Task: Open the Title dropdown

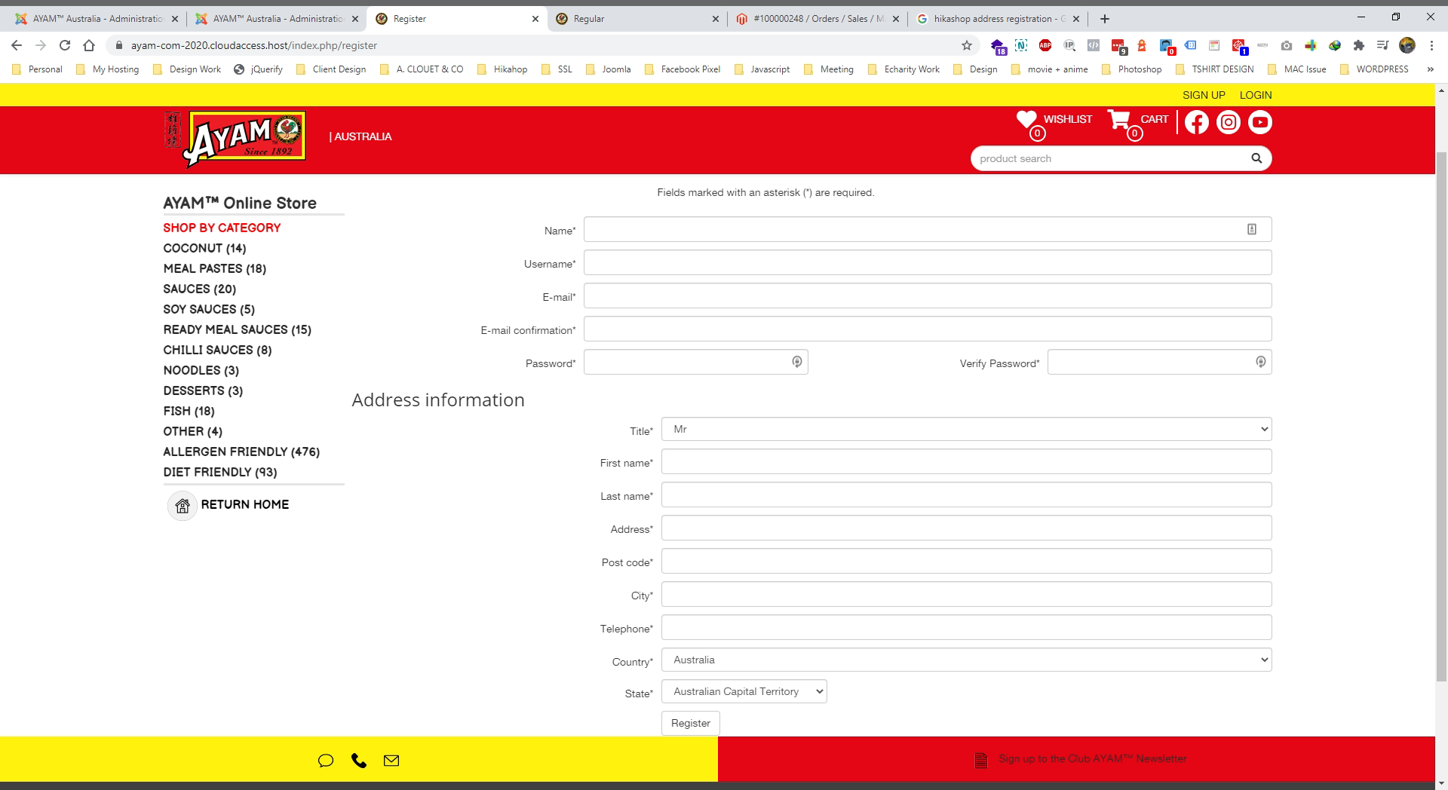Action: pyautogui.click(x=967, y=429)
